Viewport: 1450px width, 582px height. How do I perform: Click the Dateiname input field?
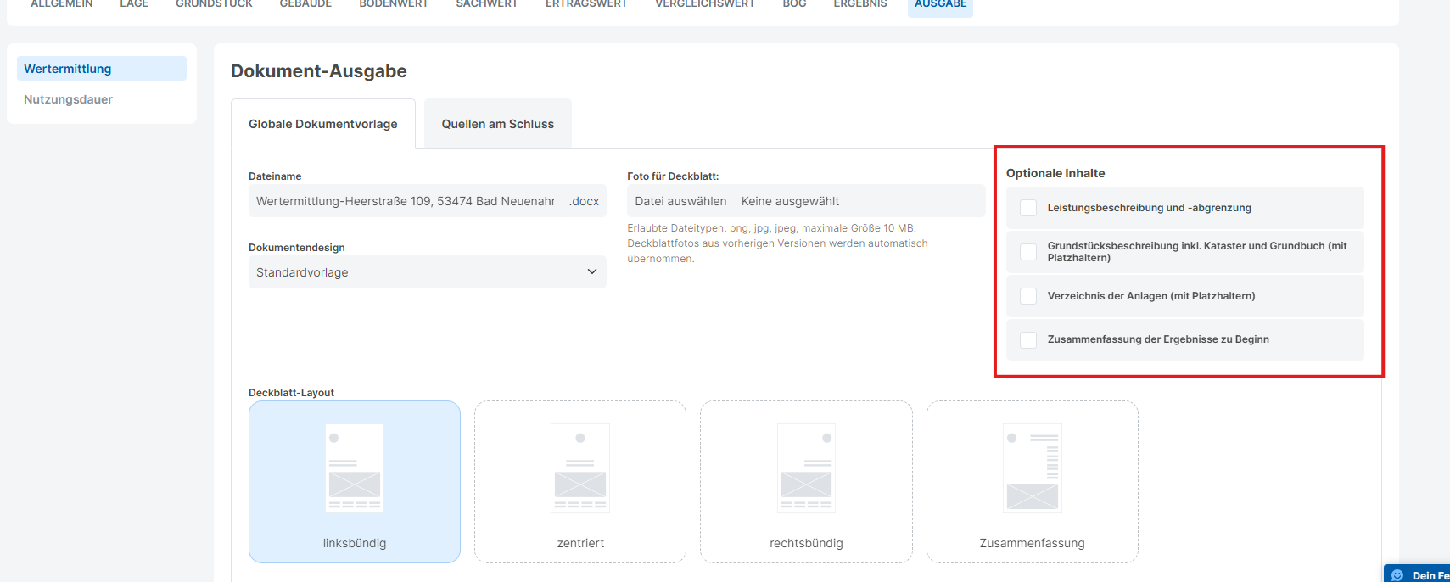(405, 201)
